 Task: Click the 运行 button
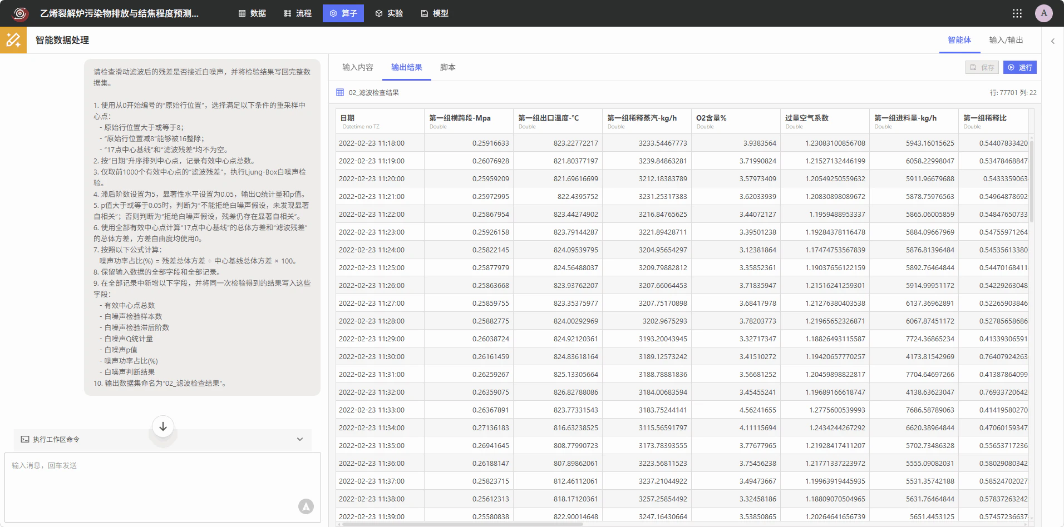coord(1020,67)
